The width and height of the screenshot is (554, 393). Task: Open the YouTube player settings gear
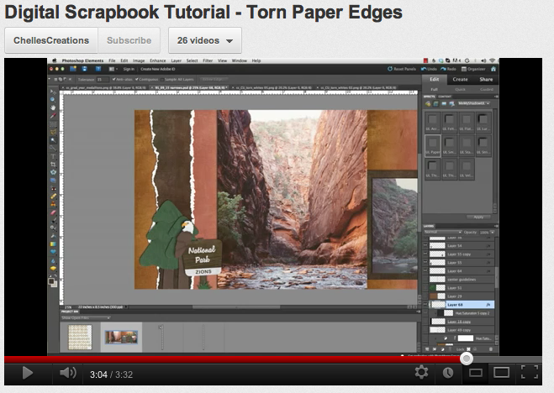click(421, 372)
